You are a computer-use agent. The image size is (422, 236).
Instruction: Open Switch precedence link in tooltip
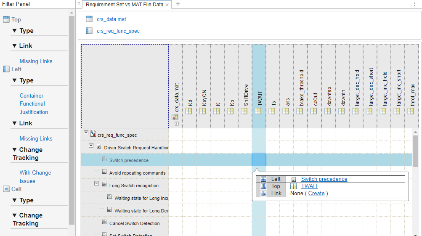[324, 179]
